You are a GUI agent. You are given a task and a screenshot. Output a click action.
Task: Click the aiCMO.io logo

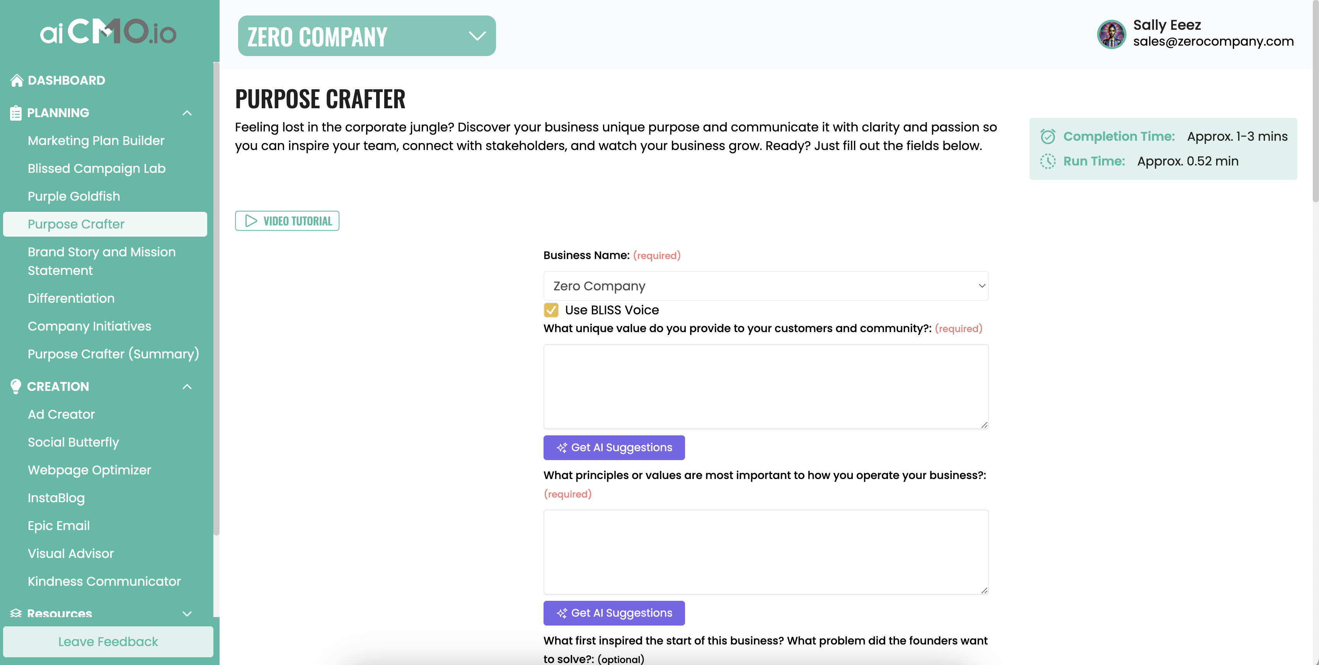click(108, 32)
